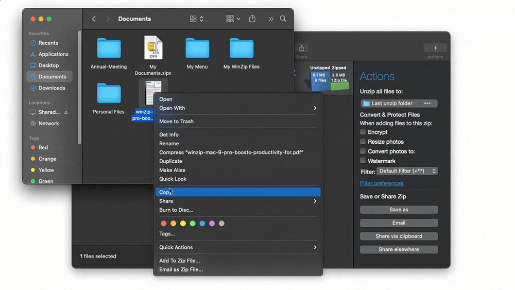Click the Finder search magnifier icon
Viewport: 515px width, 290px height.
coord(283,19)
